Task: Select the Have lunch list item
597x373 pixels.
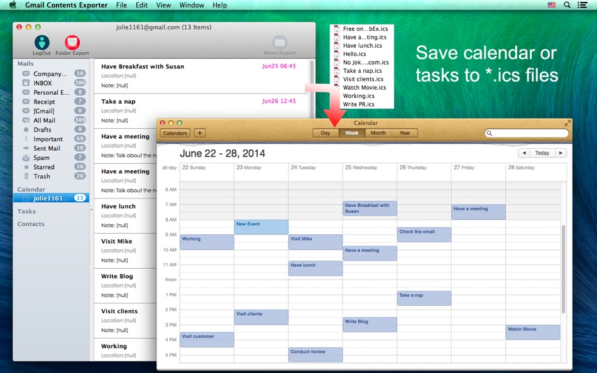Action: pyautogui.click(x=125, y=215)
